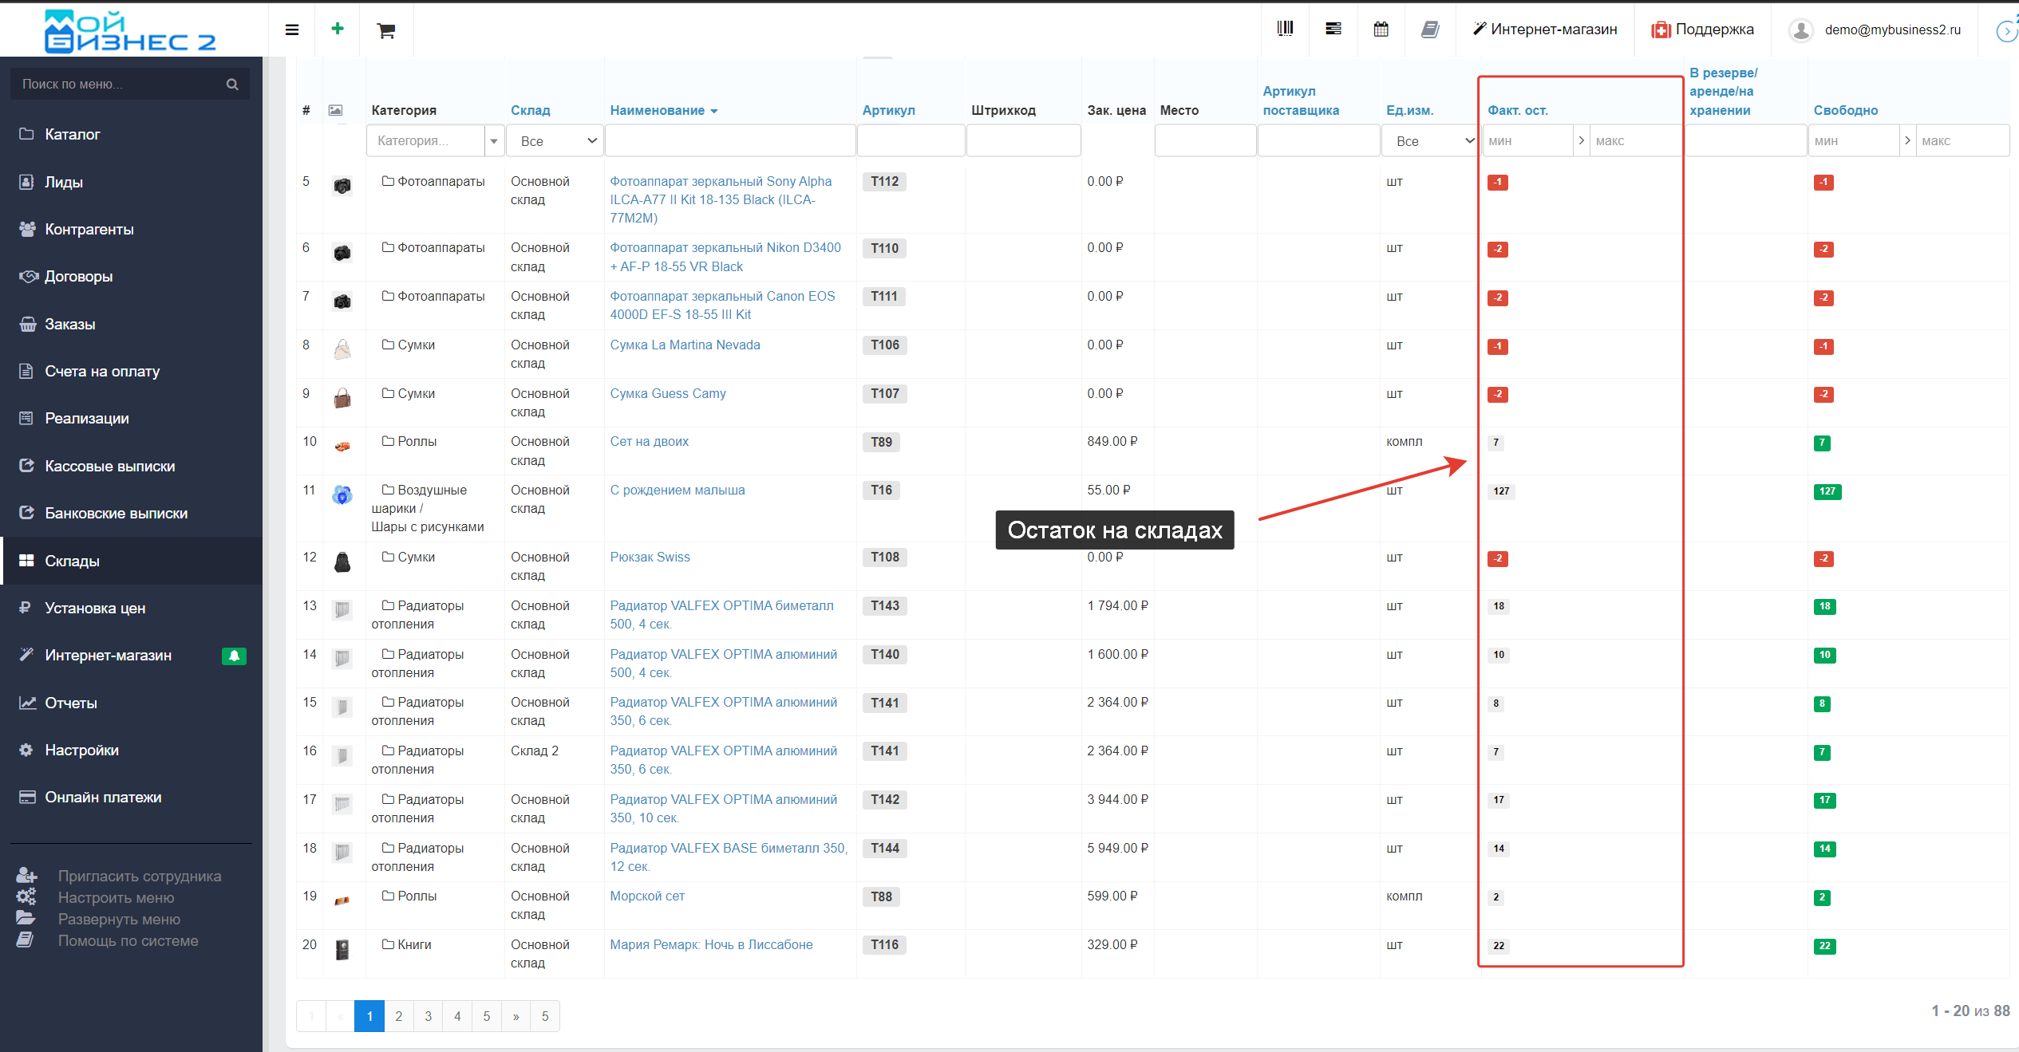Open the Ед.изм. filter dropdown
This screenshot has height=1052, width=2019.
[1429, 141]
